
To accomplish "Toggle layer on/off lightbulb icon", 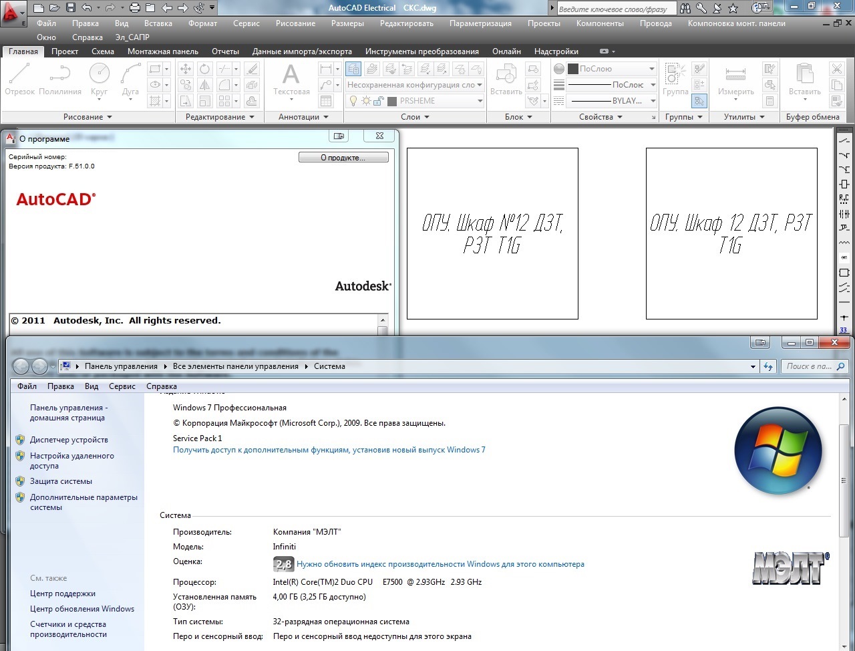I will 353,101.
